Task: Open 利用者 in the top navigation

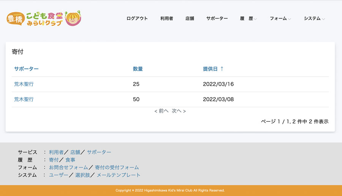Action: (166, 18)
